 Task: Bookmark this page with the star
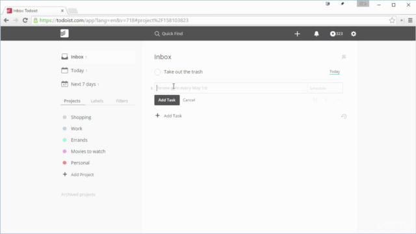coord(392,20)
